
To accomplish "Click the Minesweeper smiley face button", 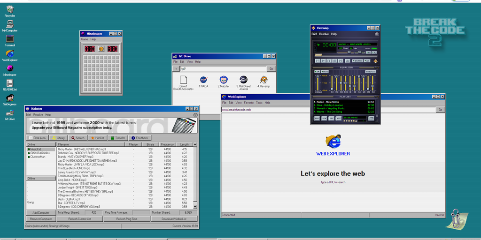I will click(101, 48).
